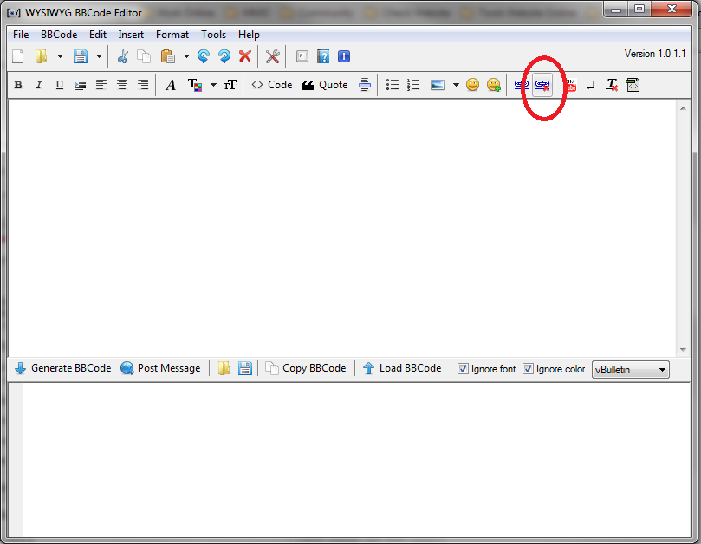Redo with the blue clockwise arrow
The height and width of the screenshot is (544, 701).
224,56
